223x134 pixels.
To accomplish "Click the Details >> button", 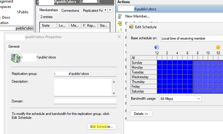I will (141, 114).
